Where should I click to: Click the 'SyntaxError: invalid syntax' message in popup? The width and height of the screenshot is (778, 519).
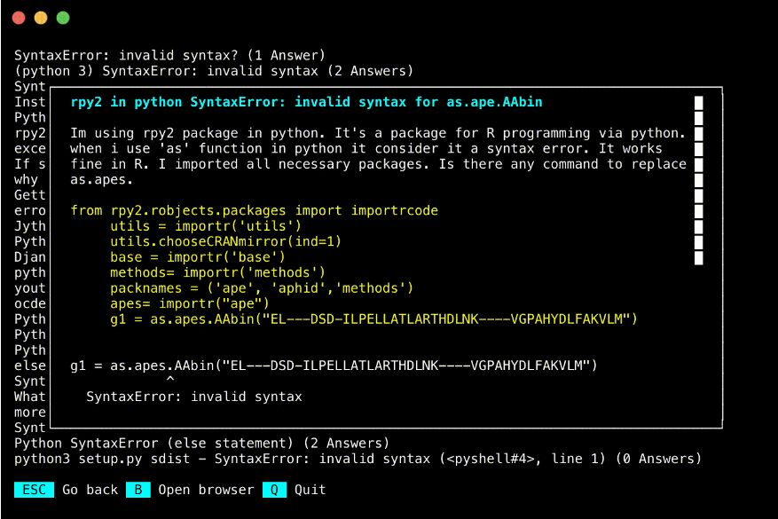pos(194,397)
